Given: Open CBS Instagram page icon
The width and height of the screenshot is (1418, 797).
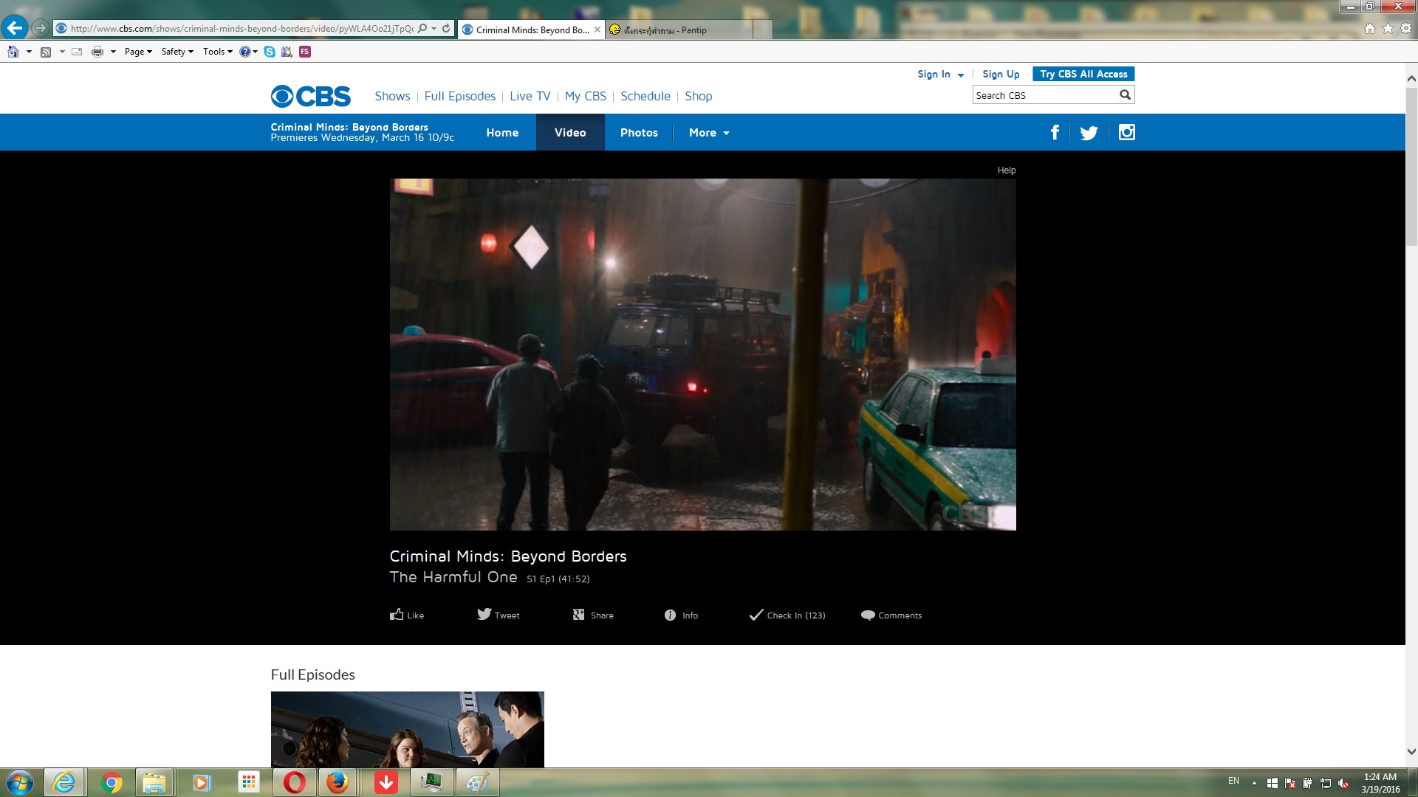Looking at the screenshot, I should 1127,132.
